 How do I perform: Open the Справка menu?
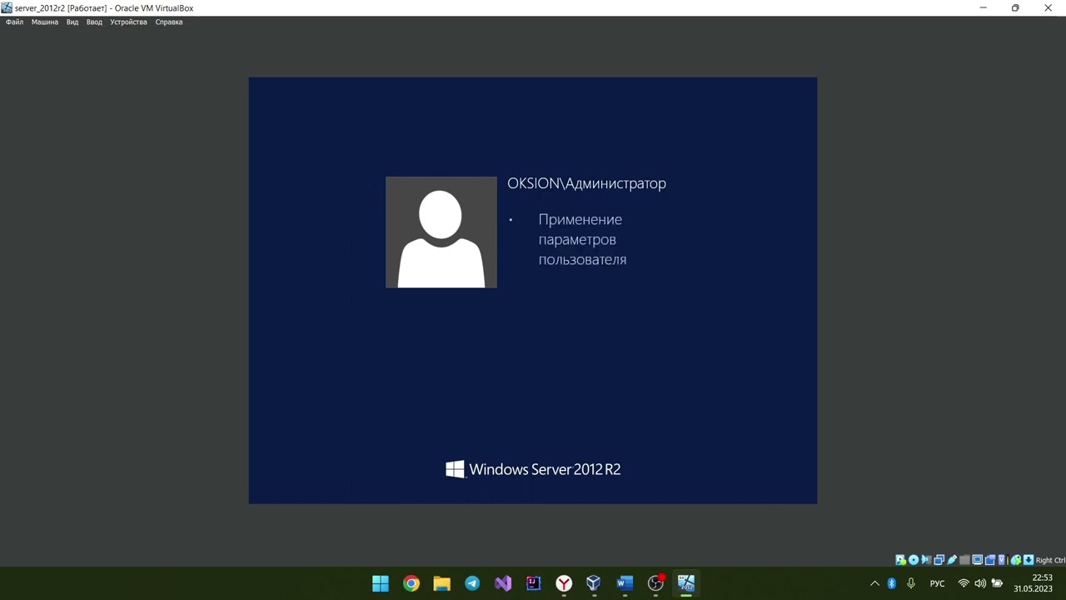click(169, 22)
